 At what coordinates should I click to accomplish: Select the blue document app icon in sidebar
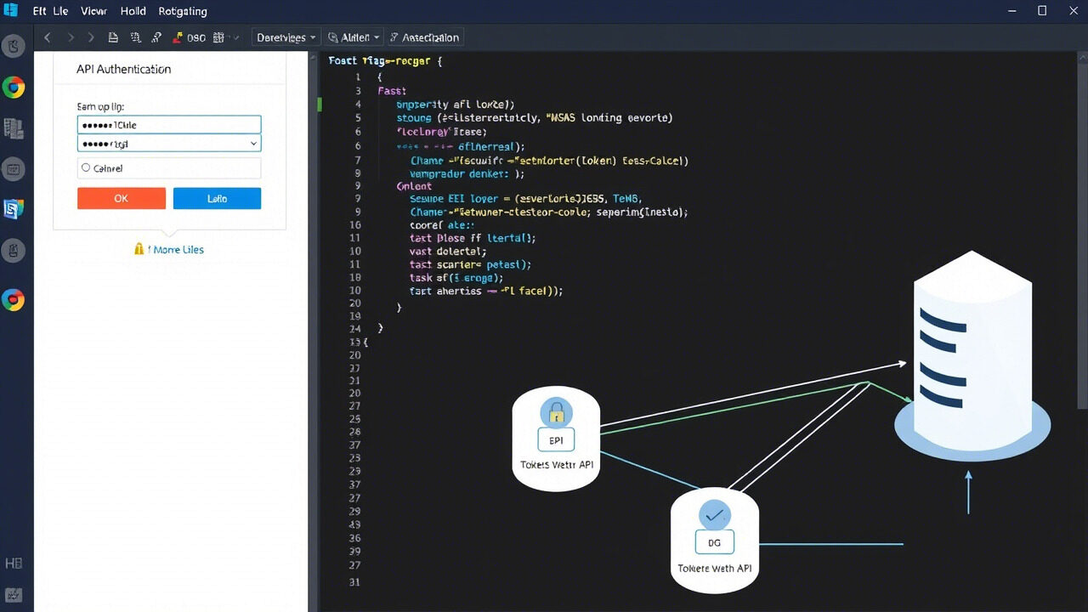(14, 209)
